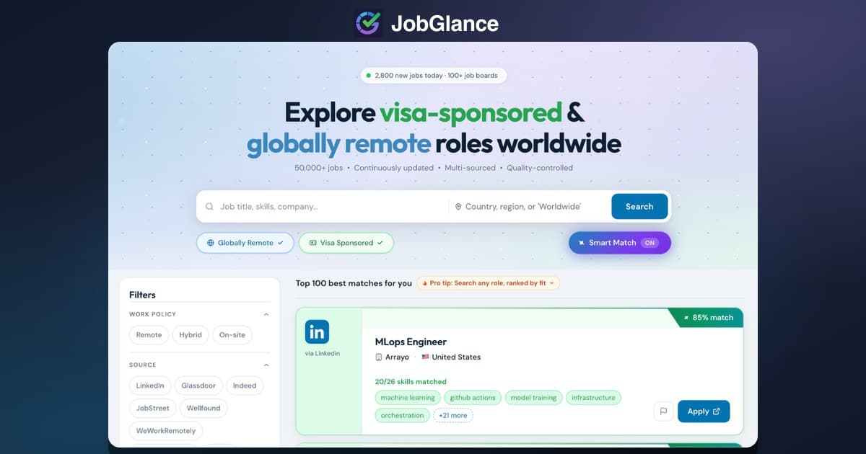Filter by JobStreet source
This screenshot has width=866, height=454.
pyautogui.click(x=152, y=408)
